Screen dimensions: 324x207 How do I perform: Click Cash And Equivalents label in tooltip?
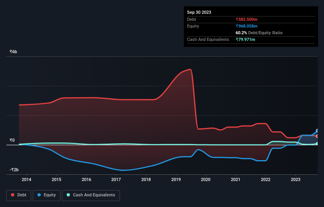[x=208, y=39]
